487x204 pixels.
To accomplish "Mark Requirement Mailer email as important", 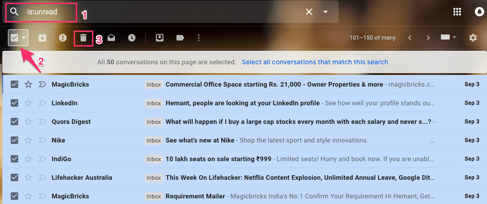I will pos(42,196).
